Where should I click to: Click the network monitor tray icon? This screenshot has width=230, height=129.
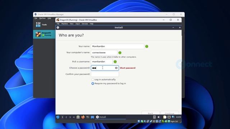pyautogui.click(x=169, y=117)
